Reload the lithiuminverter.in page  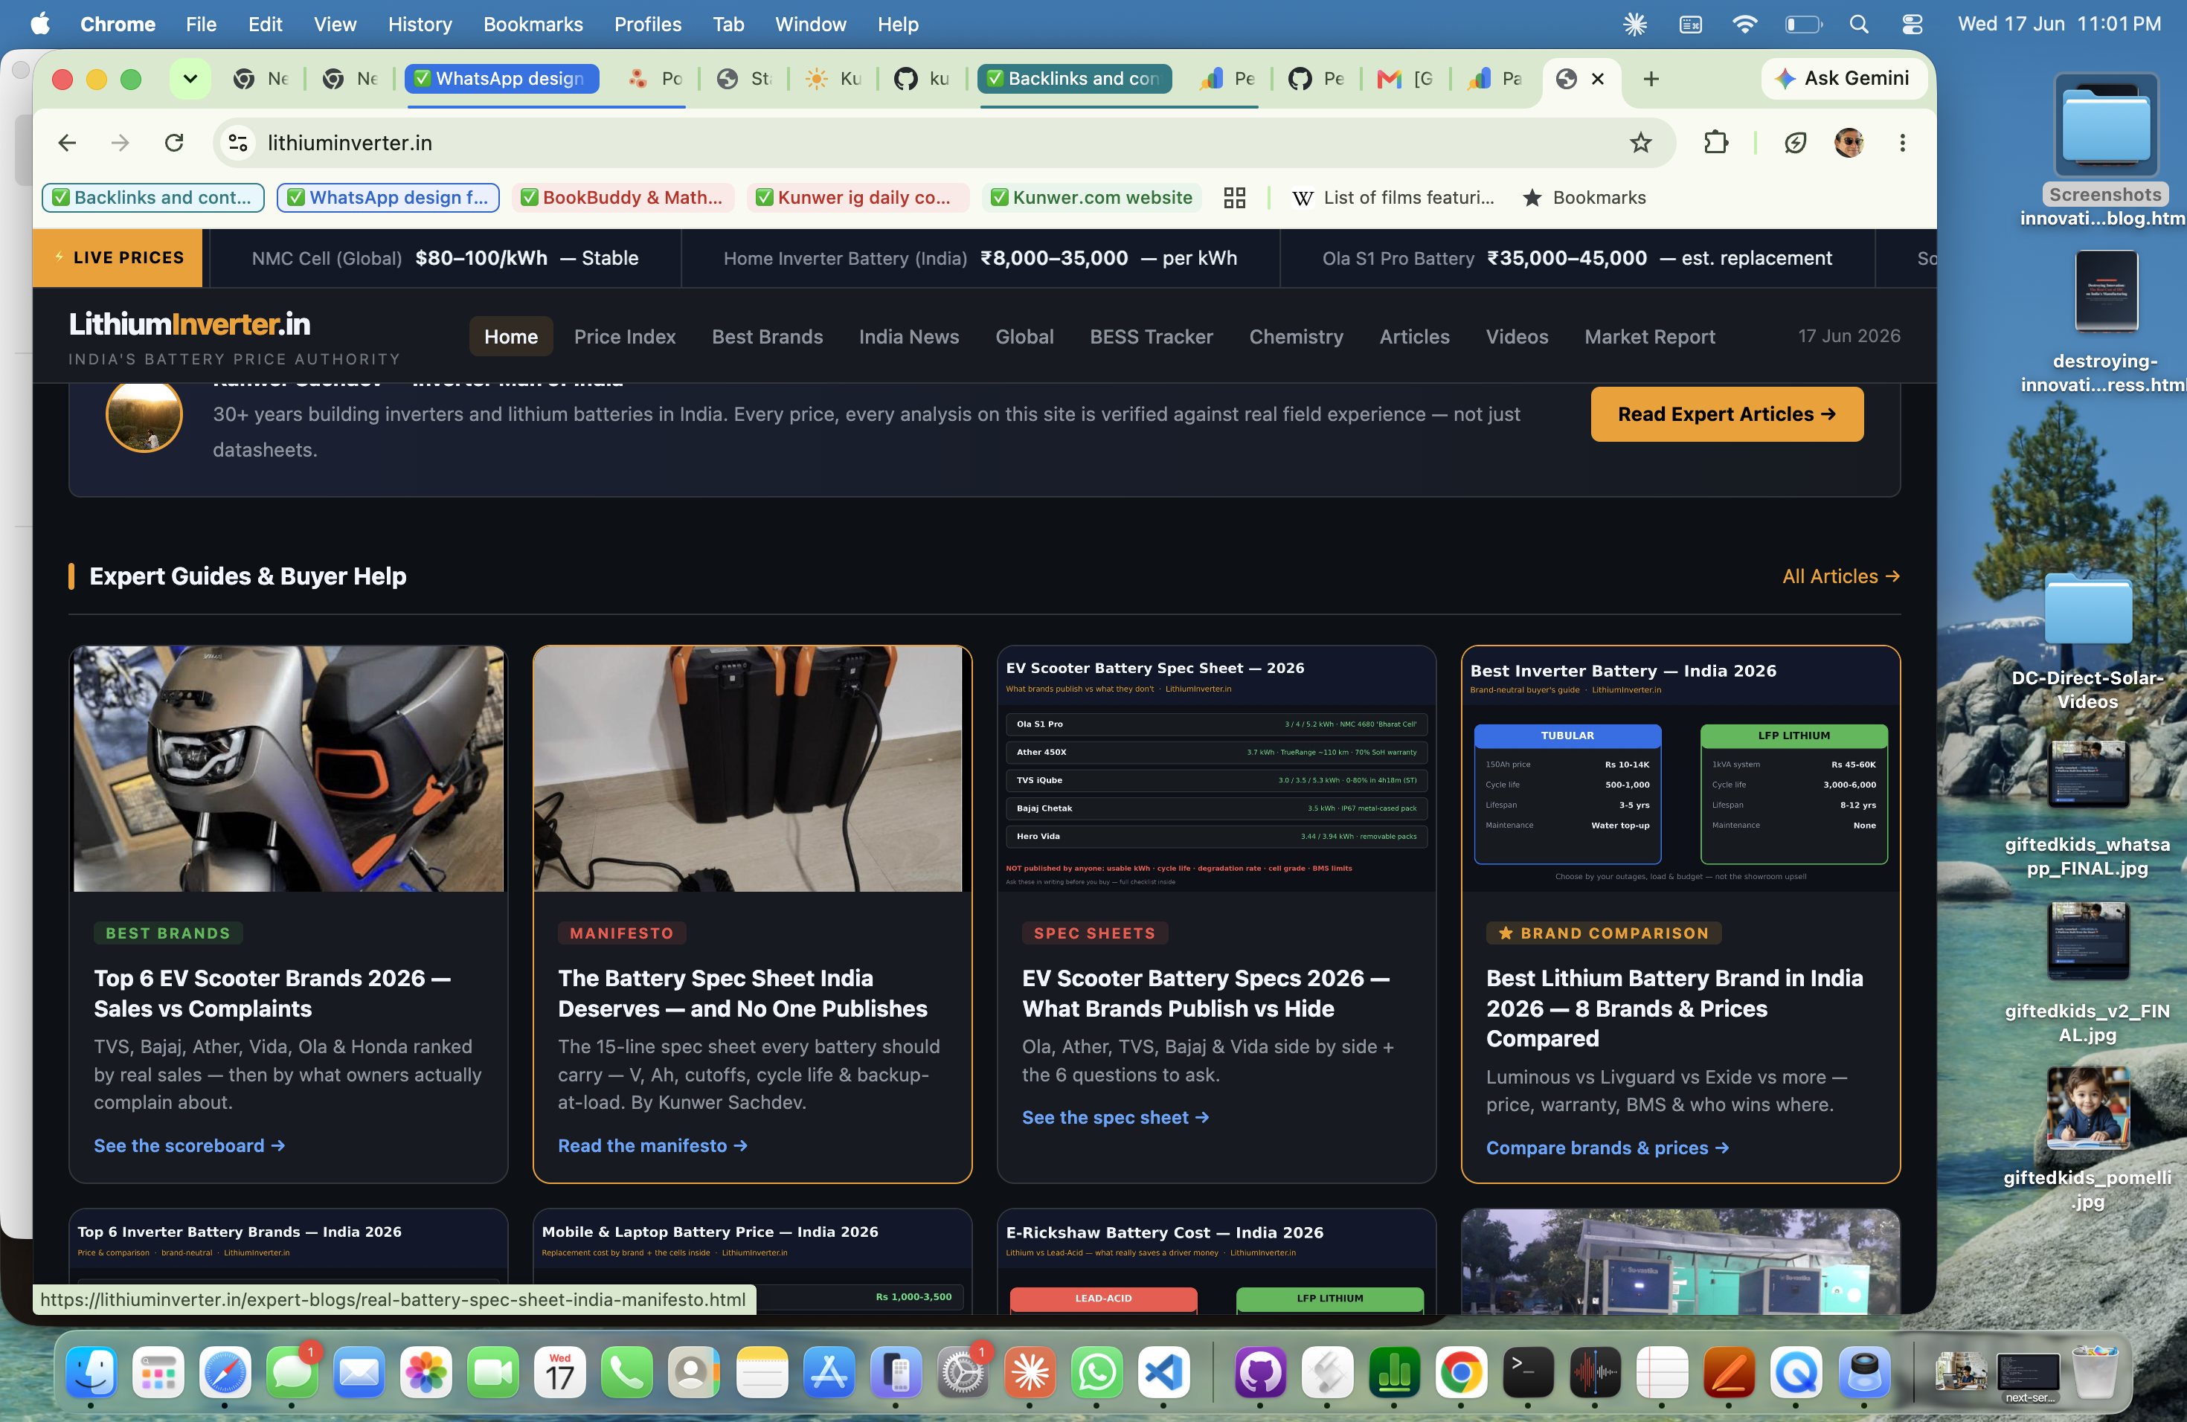coord(173,142)
